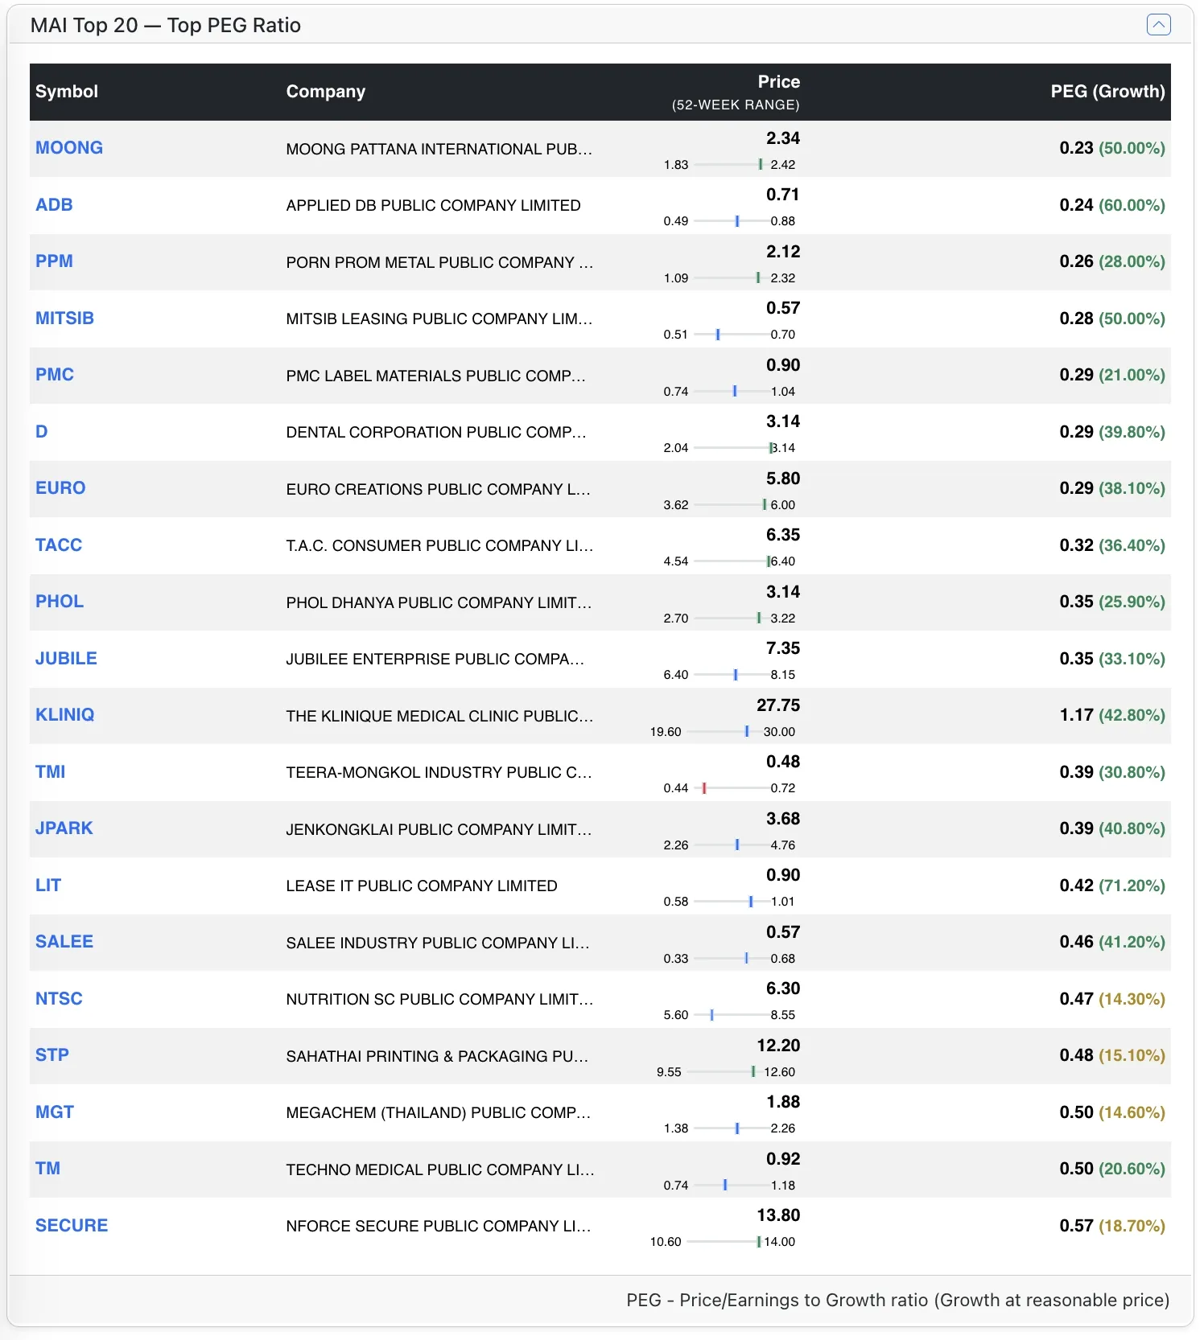Viewport: 1204px width, 1340px height.
Task: Open the NTSC symbol link
Action: tap(59, 999)
